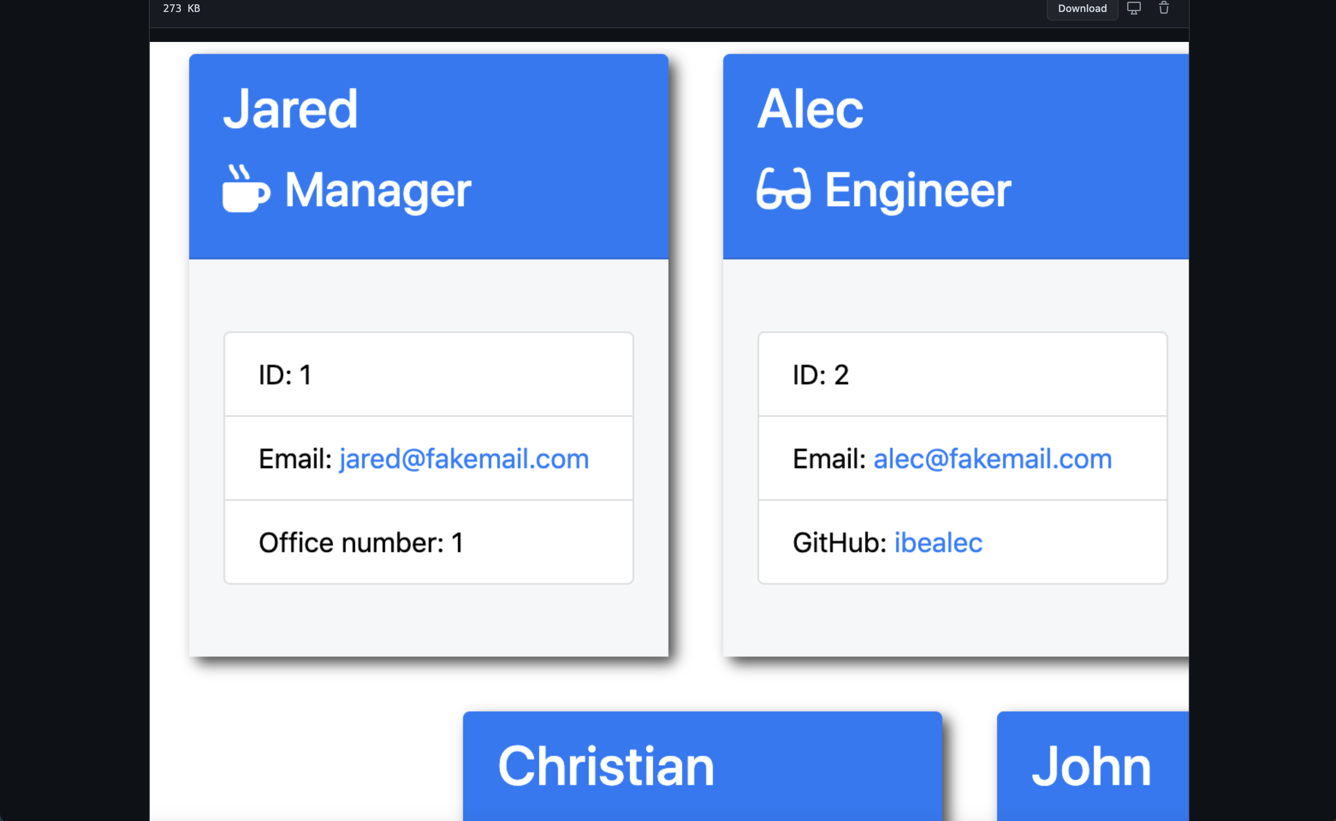Click the 273 KB file size label
1336x821 pixels.
(x=181, y=8)
